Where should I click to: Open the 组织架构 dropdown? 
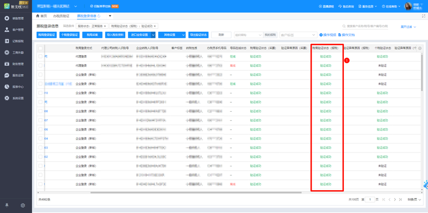[x=248, y=35]
